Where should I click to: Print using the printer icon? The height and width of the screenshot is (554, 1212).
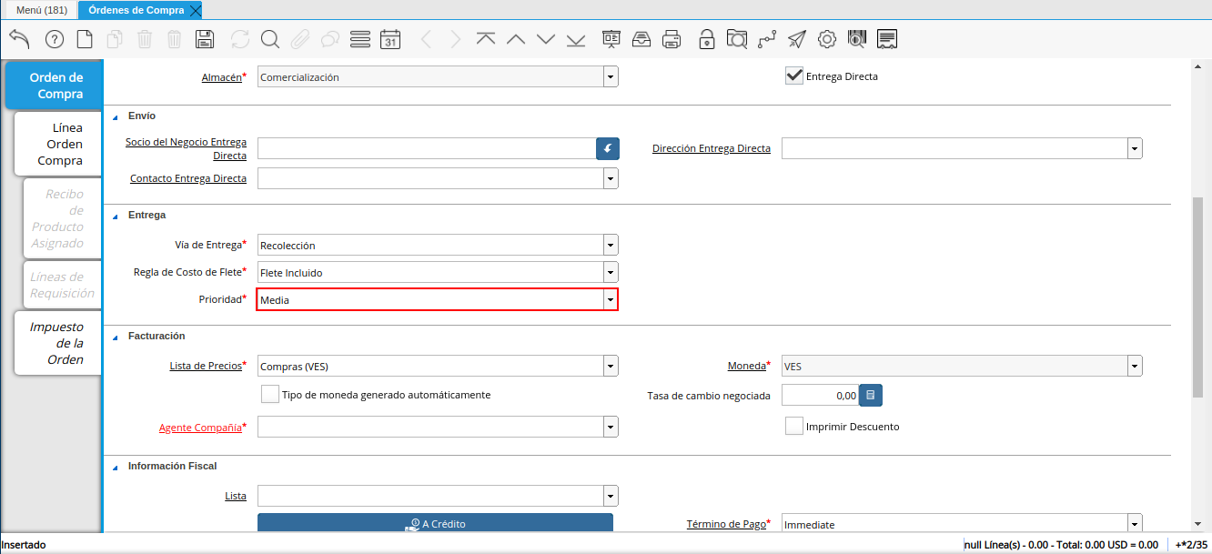pyautogui.click(x=672, y=39)
